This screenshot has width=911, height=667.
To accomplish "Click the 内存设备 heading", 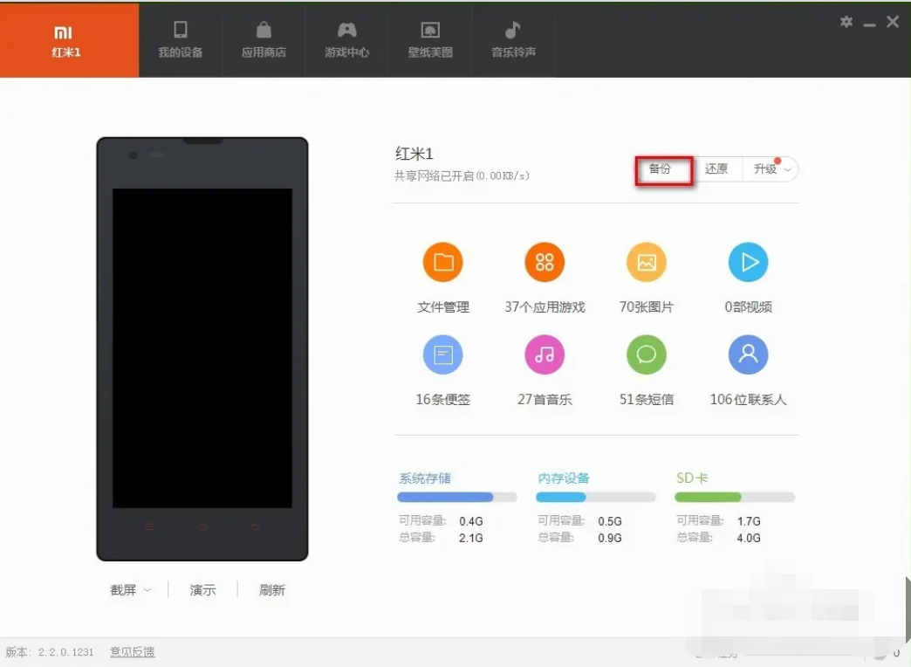I will (x=564, y=478).
